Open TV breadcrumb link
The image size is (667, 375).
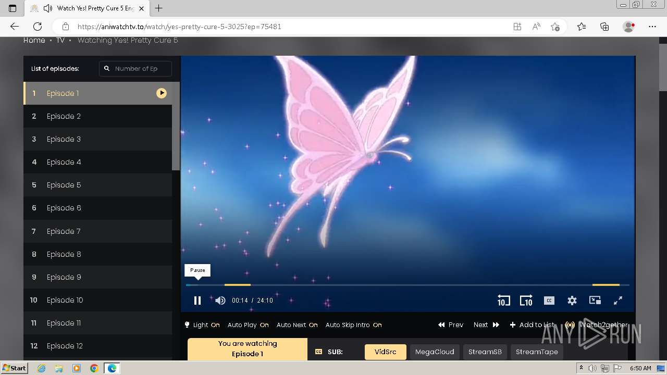tap(60, 40)
